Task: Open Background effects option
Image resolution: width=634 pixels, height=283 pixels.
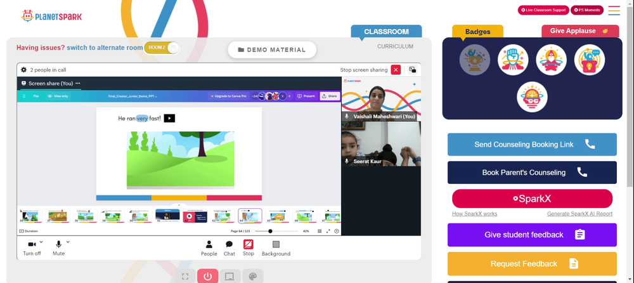Action: coord(276,247)
